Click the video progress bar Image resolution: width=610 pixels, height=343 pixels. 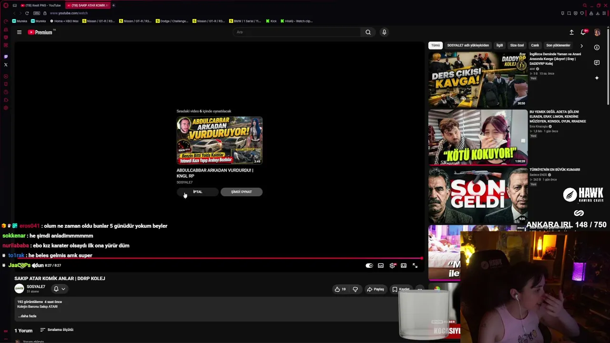pyautogui.click(x=218, y=259)
